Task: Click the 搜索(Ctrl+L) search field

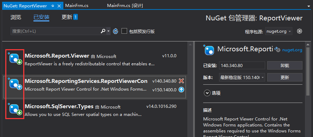Action: (55, 31)
